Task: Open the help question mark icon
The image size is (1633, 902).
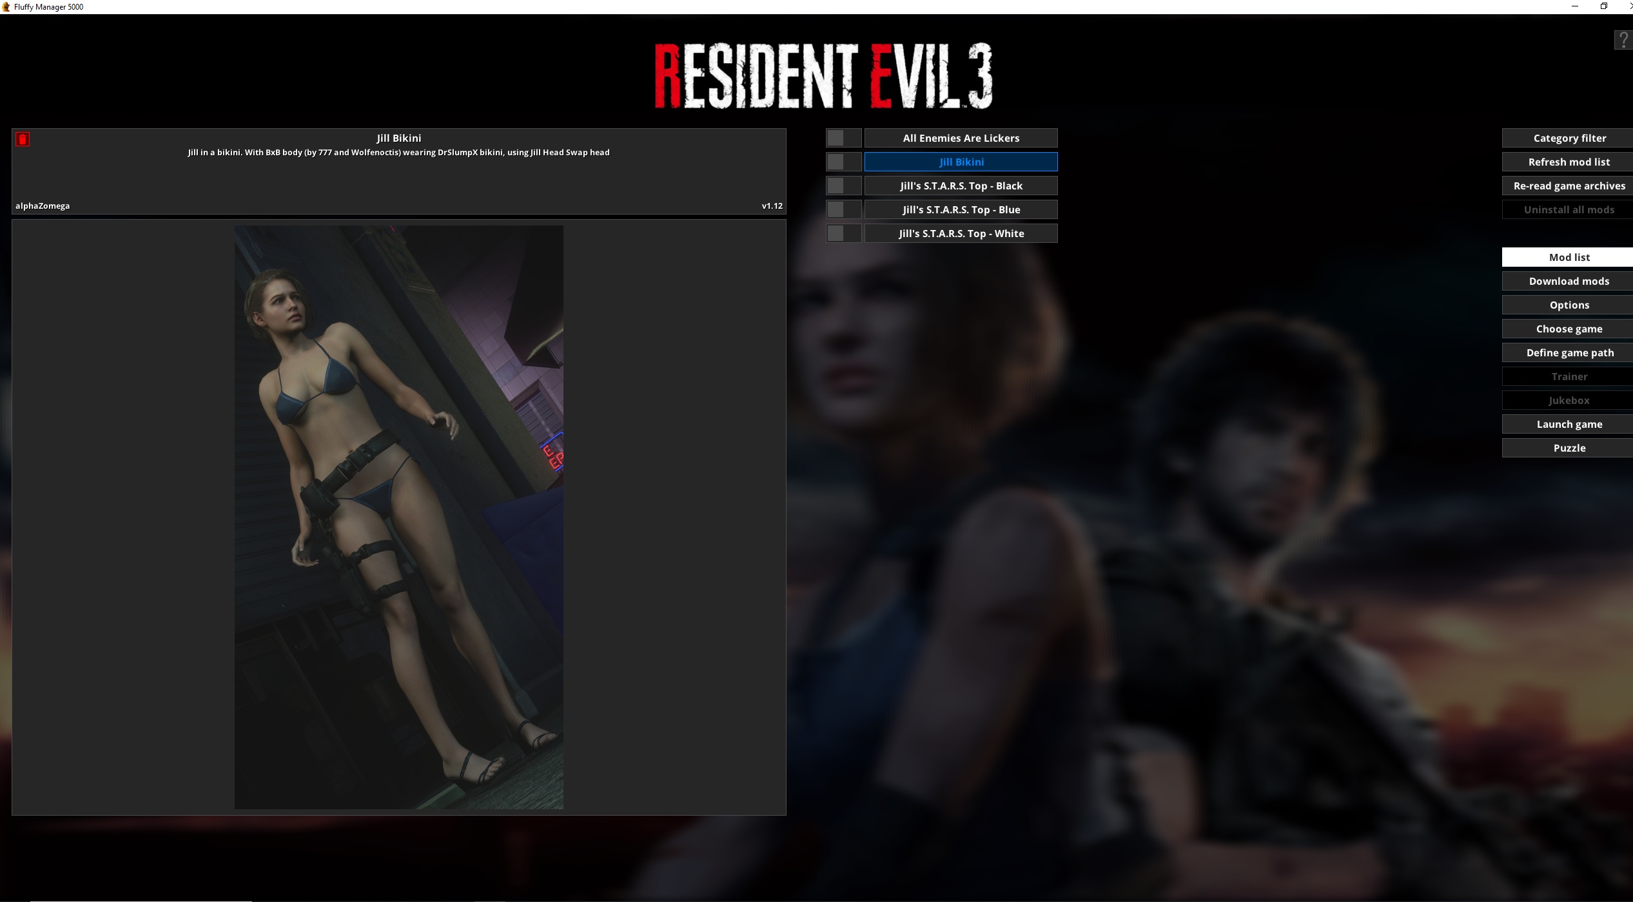Action: 1623,40
